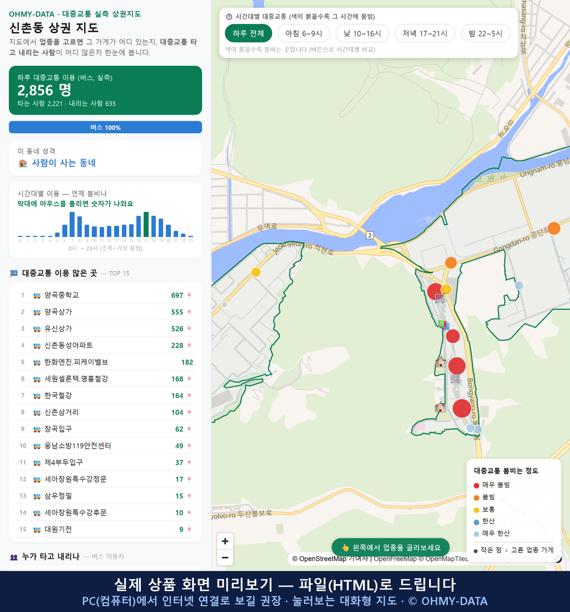Click the bus icon for 세아창원특수강후문
Screen dimensions: 570x612
[x=37, y=513]
